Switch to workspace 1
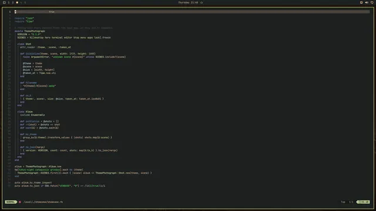The height and width of the screenshot is (211, 376). (x=9, y=2)
